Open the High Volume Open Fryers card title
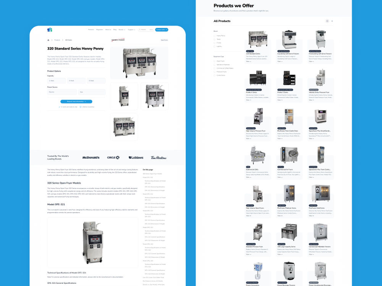 (x=255, y=208)
